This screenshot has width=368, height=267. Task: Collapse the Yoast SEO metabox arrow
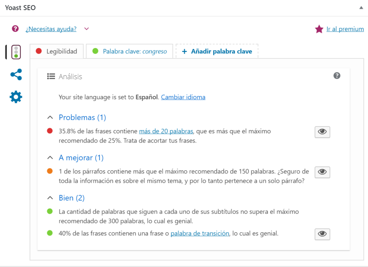coord(361,8)
